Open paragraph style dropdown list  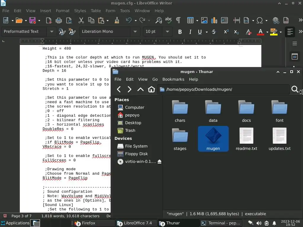[51, 31]
